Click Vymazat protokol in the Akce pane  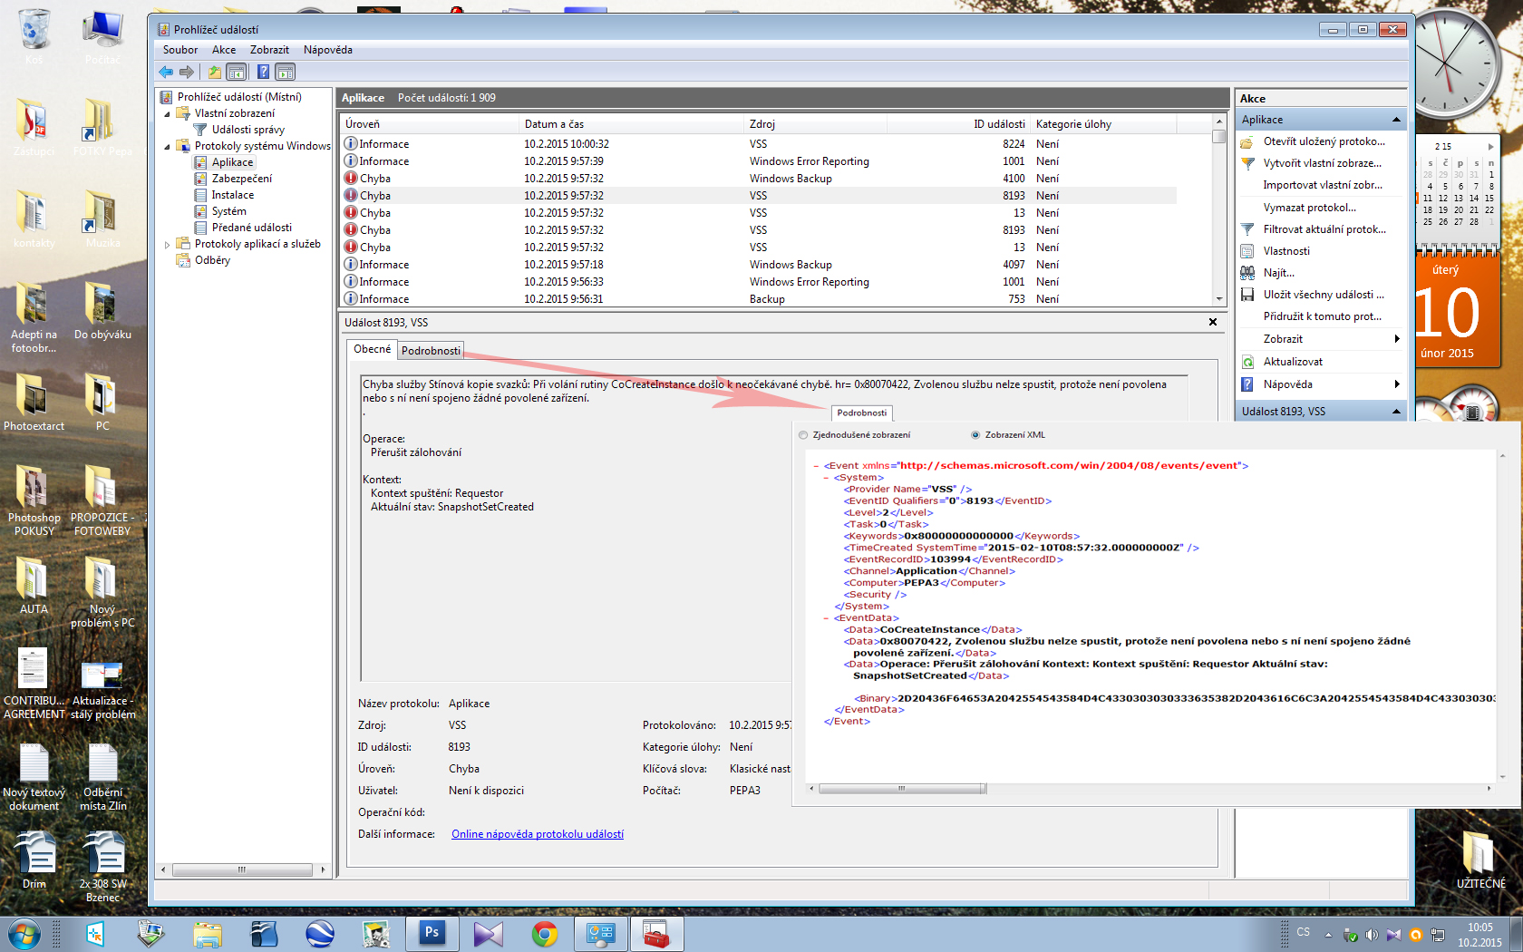[1309, 208]
